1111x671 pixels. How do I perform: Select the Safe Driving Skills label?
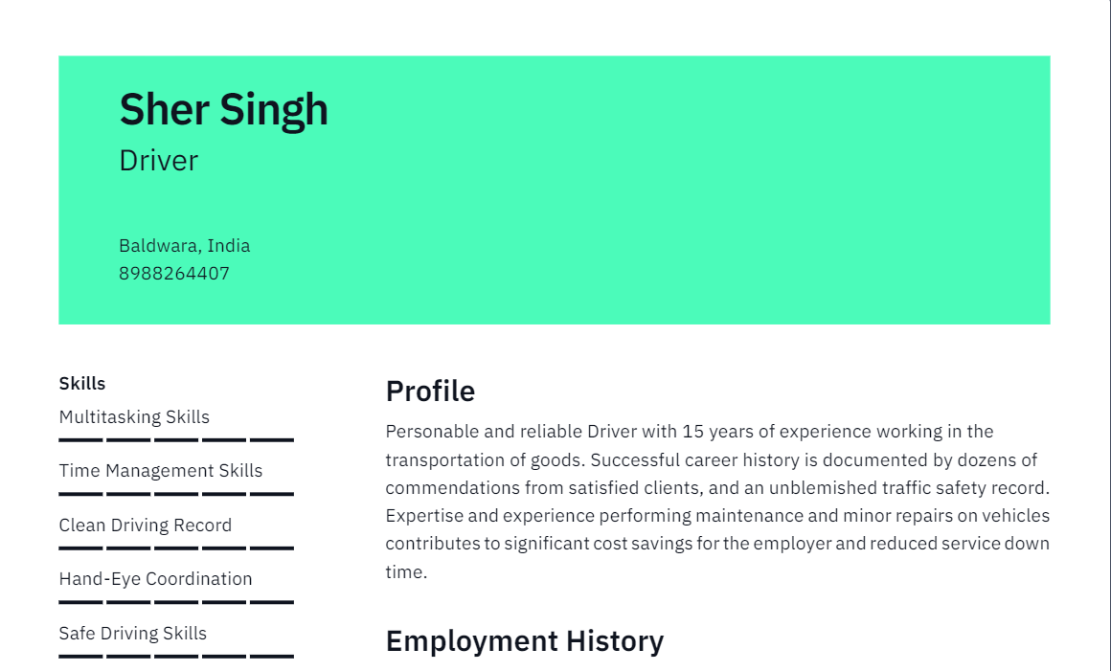pyautogui.click(x=132, y=634)
